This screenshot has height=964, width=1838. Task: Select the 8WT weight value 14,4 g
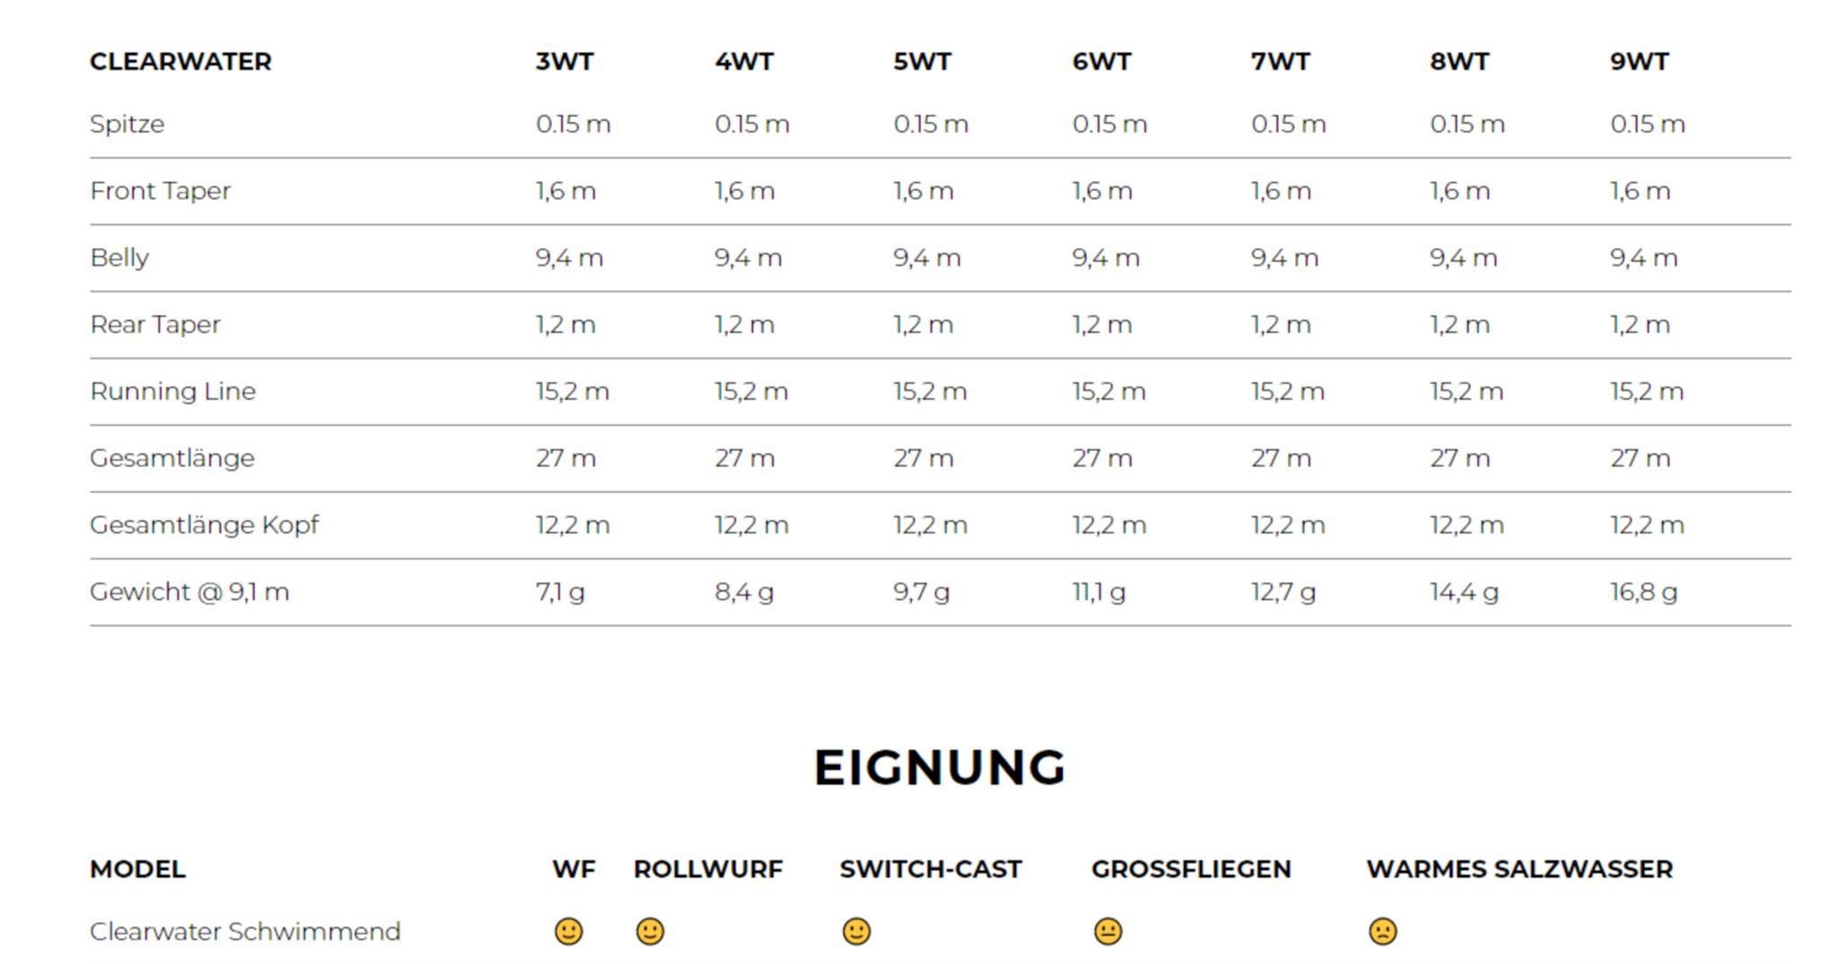(x=1464, y=592)
